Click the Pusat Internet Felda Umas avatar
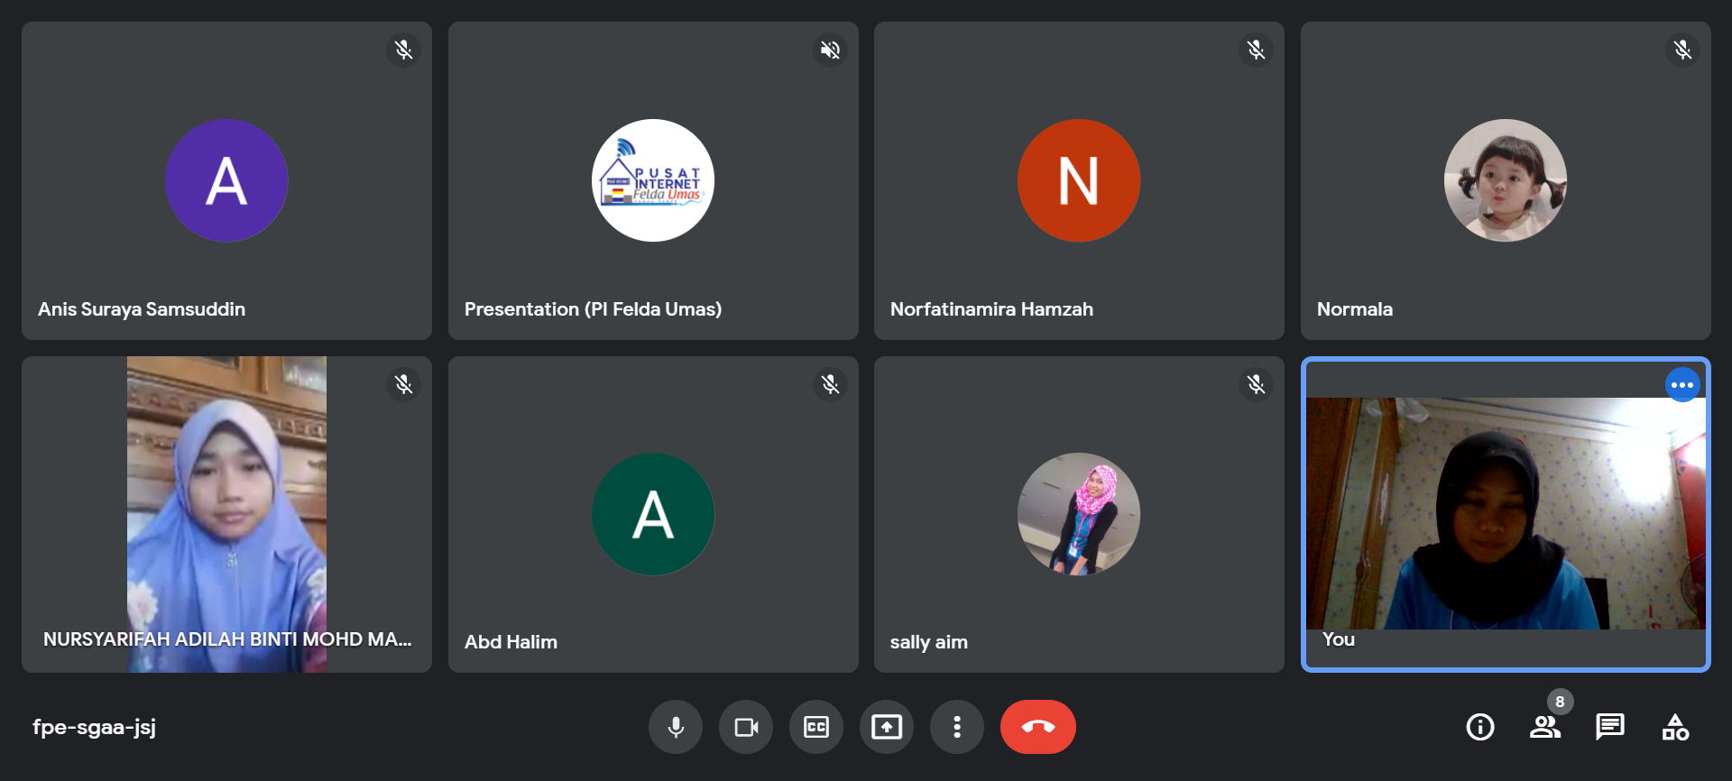1732x781 pixels. pyautogui.click(x=652, y=180)
